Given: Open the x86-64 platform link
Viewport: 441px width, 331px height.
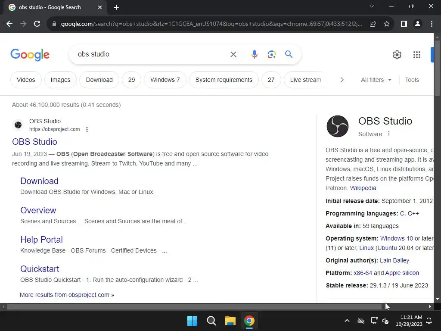Looking at the screenshot, I should tap(363, 273).
